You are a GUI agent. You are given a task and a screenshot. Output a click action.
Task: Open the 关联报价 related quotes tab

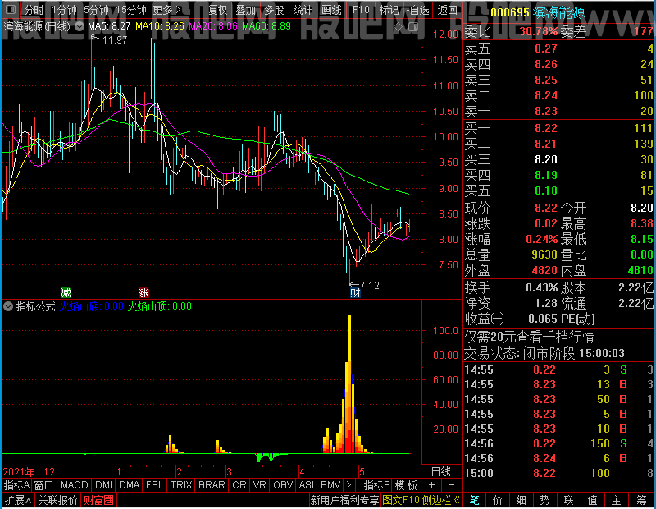(57, 500)
